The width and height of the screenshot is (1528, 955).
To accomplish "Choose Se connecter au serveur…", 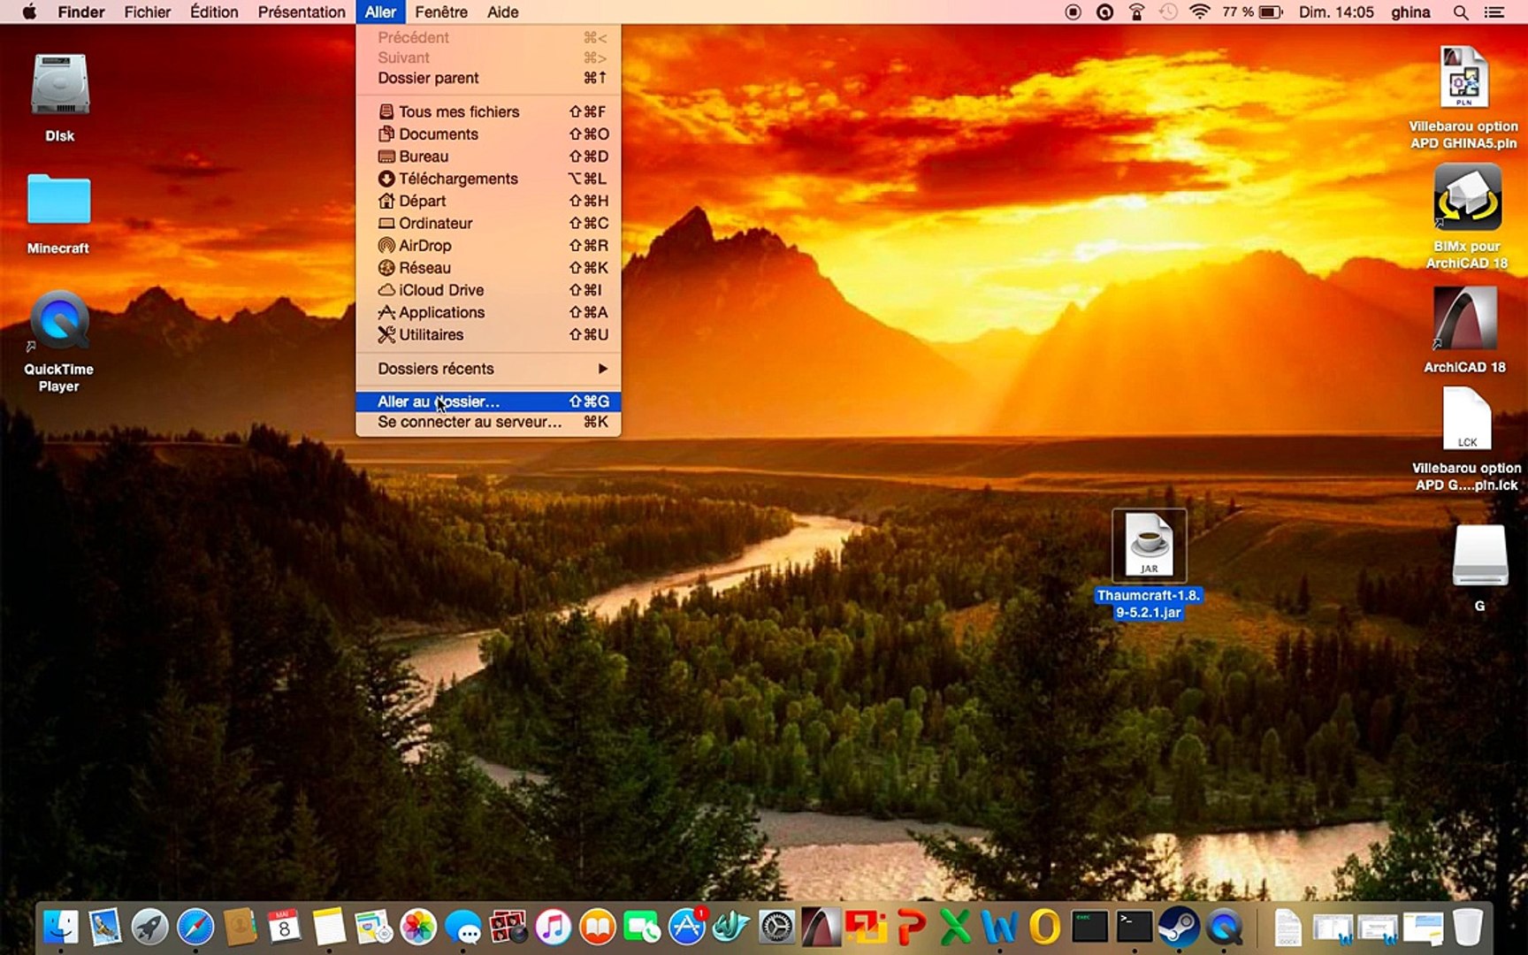I will [x=488, y=422].
